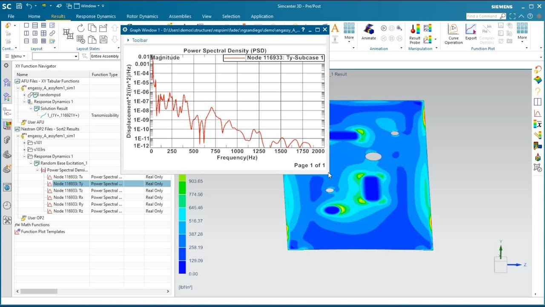545x307 pixels.
Task: Switch to the Rotor Dynamics tab
Action: [x=142, y=16]
